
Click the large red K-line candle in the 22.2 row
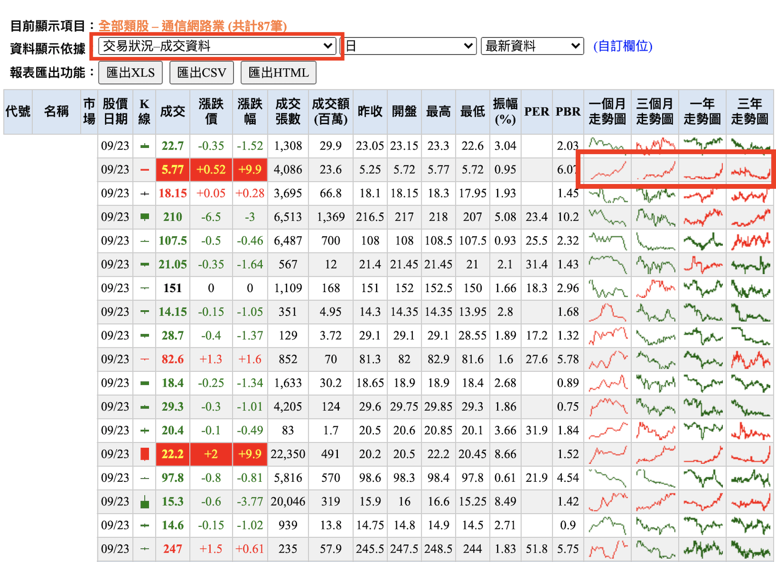tap(145, 454)
